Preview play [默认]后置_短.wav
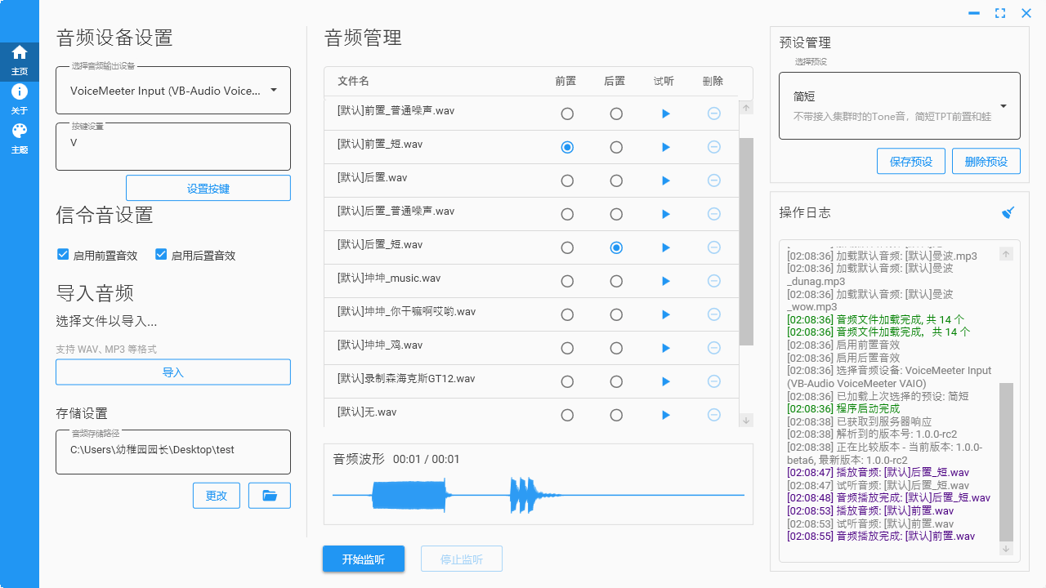This screenshot has height=588, width=1046. coord(665,247)
